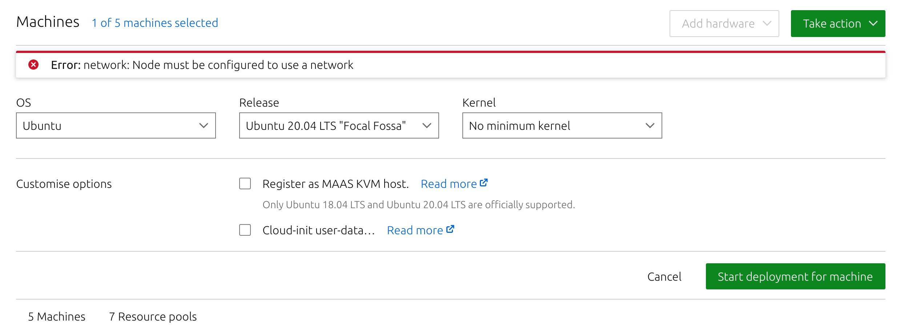Switch to the 5 Machines tab
900x330 pixels.
(56, 316)
